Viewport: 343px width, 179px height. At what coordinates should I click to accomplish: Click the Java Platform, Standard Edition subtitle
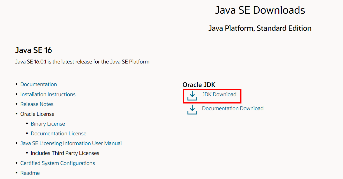point(260,28)
